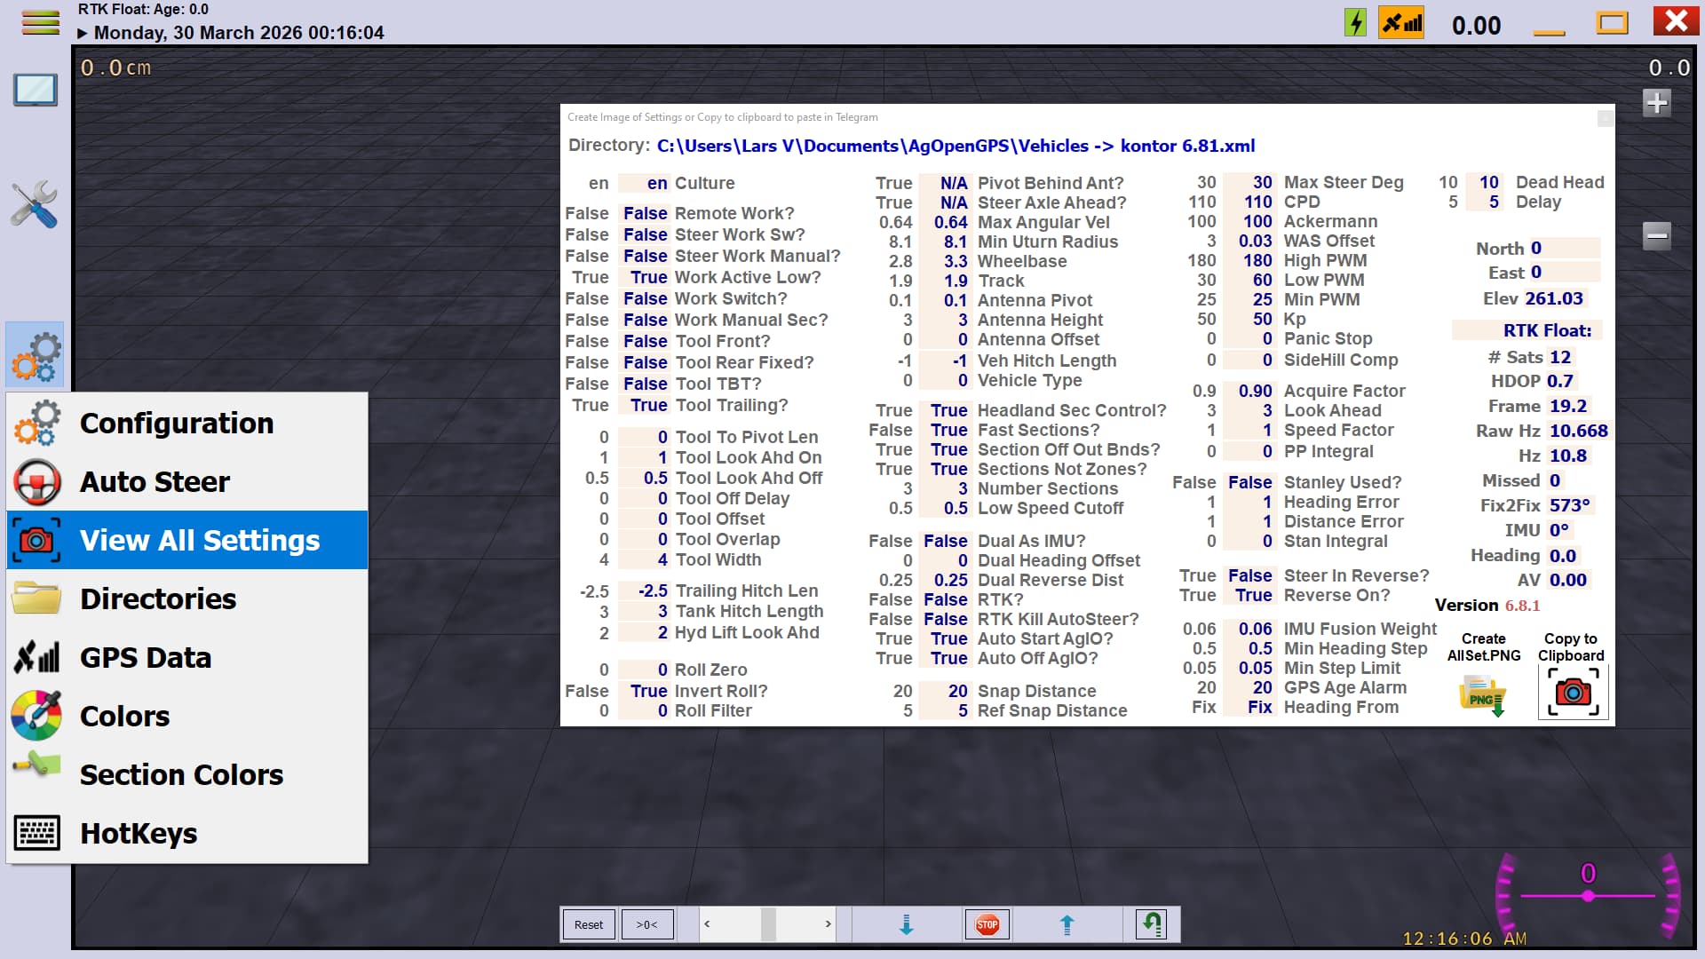This screenshot has height=959, width=1705.
Task: Click the scrollbar right arrow
Action: 828,924
